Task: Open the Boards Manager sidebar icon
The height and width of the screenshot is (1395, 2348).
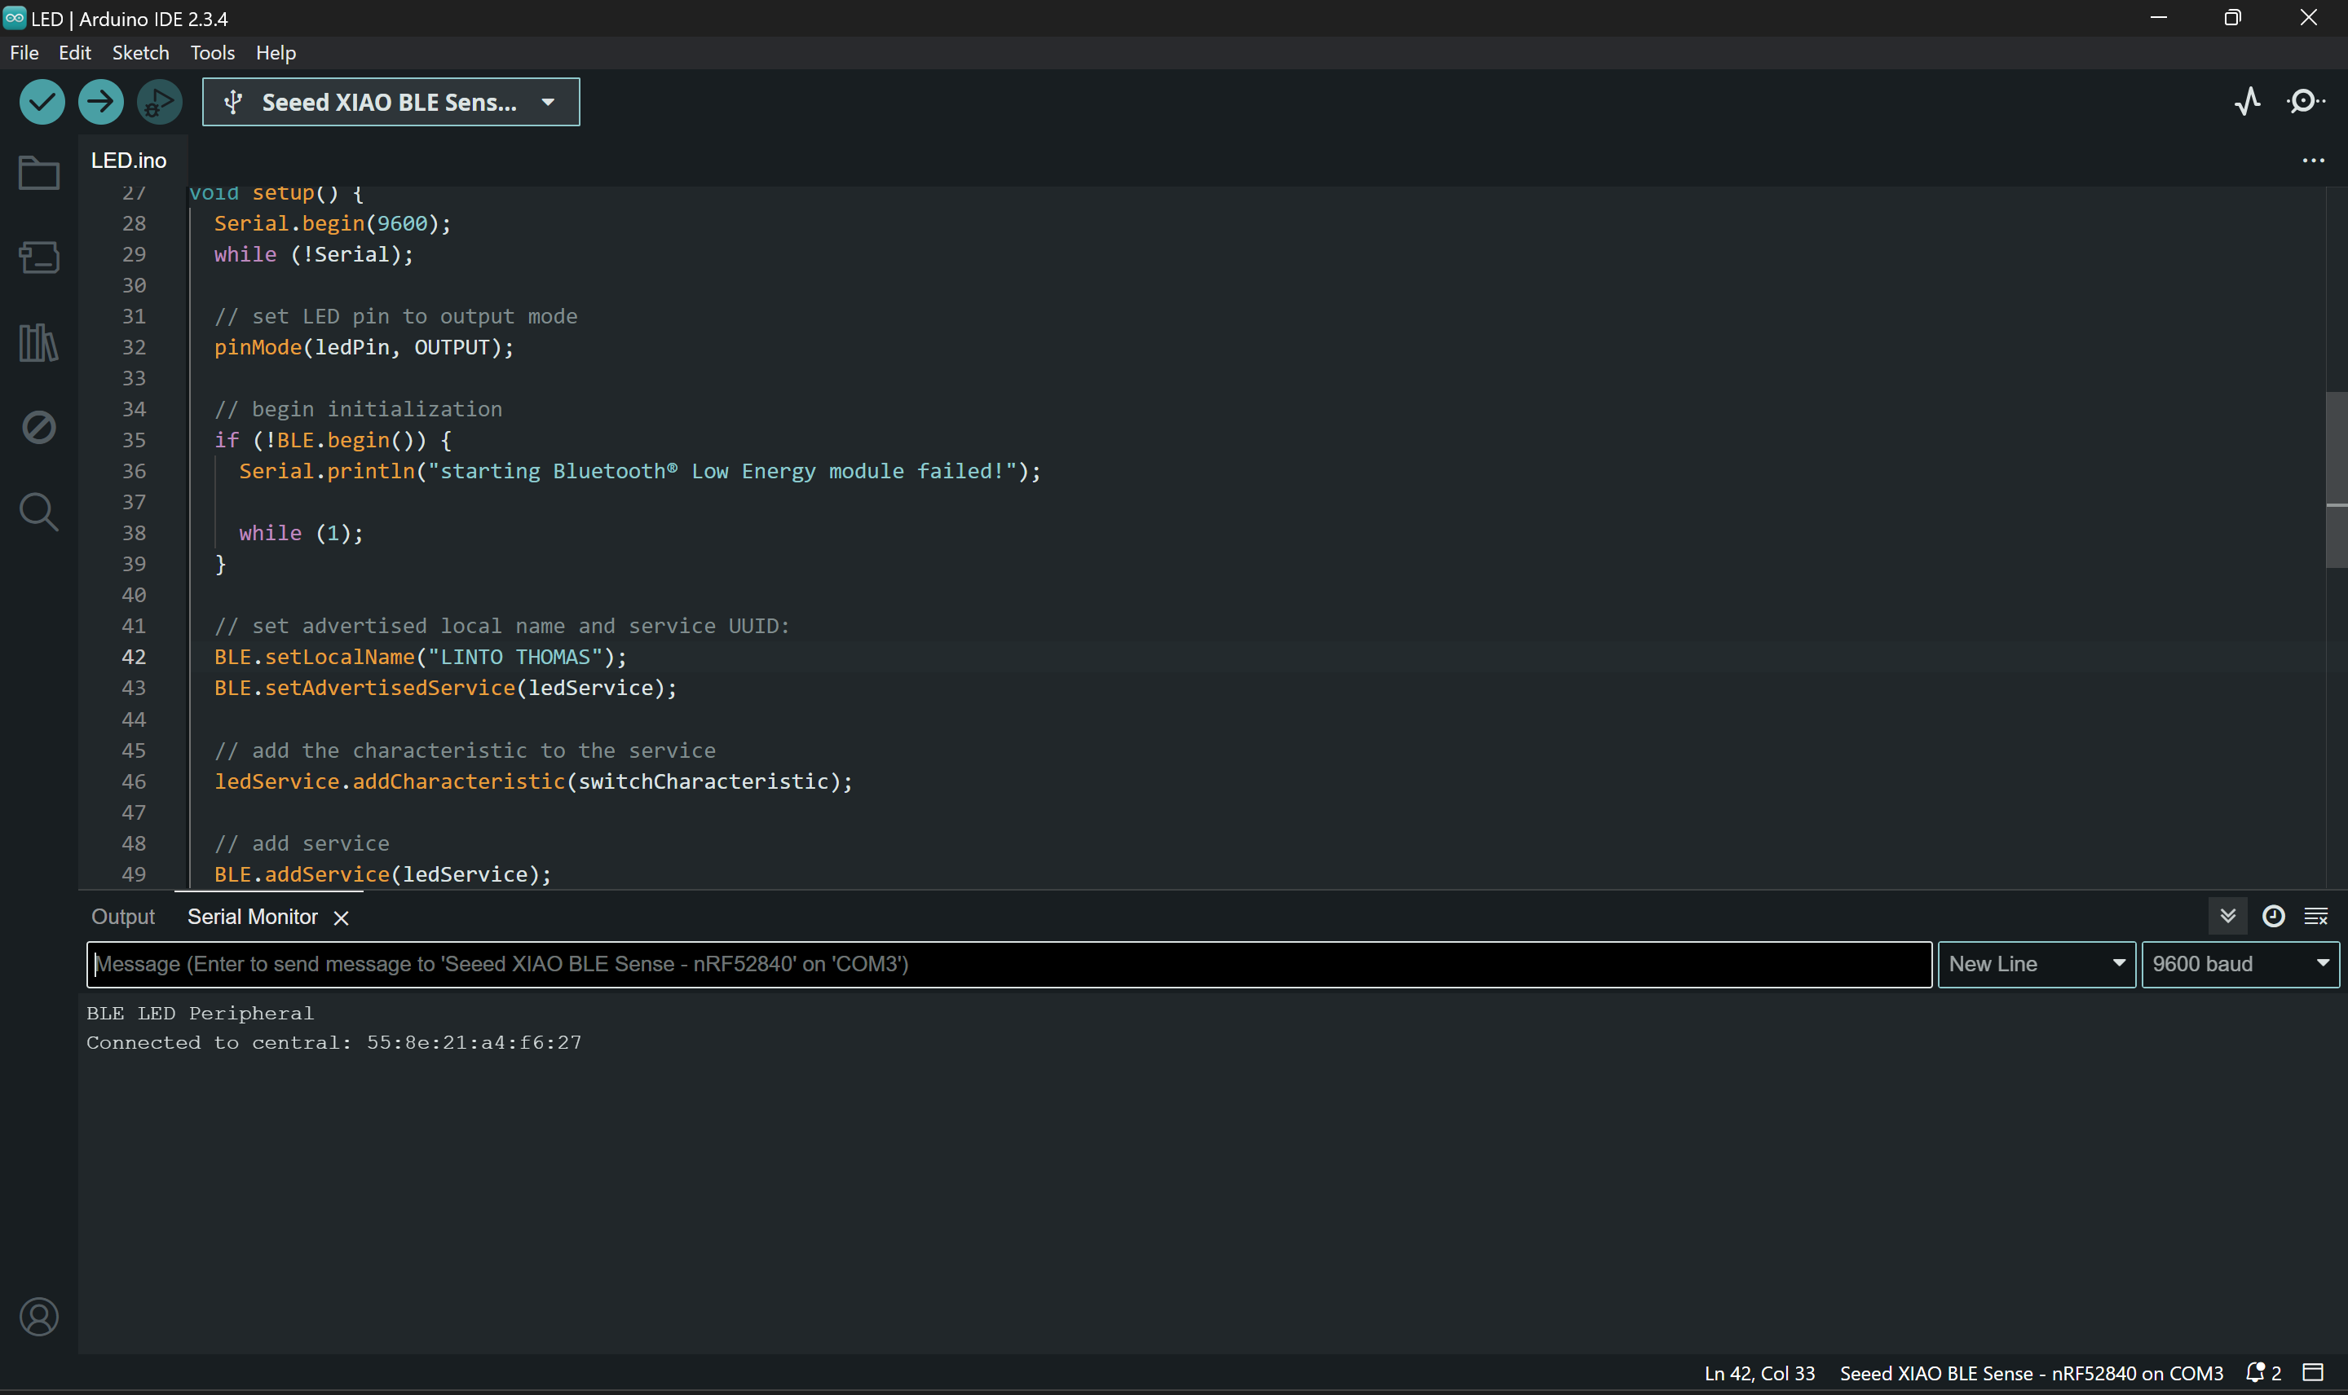Action: (38, 257)
